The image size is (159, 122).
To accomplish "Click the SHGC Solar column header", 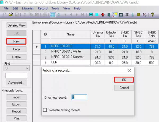I will coord(152,34).
